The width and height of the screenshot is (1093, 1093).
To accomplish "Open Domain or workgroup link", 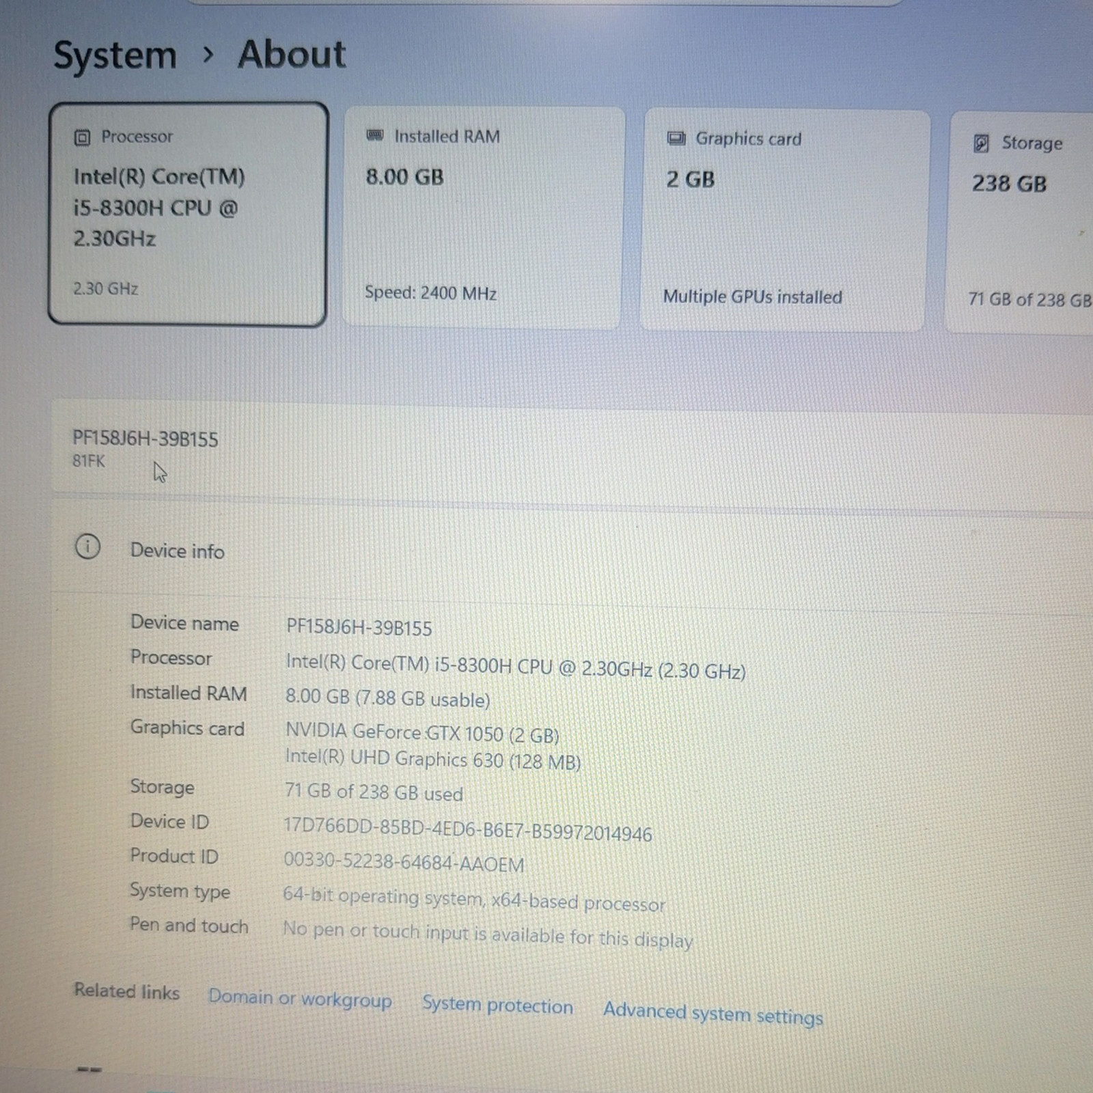I will tap(300, 999).
